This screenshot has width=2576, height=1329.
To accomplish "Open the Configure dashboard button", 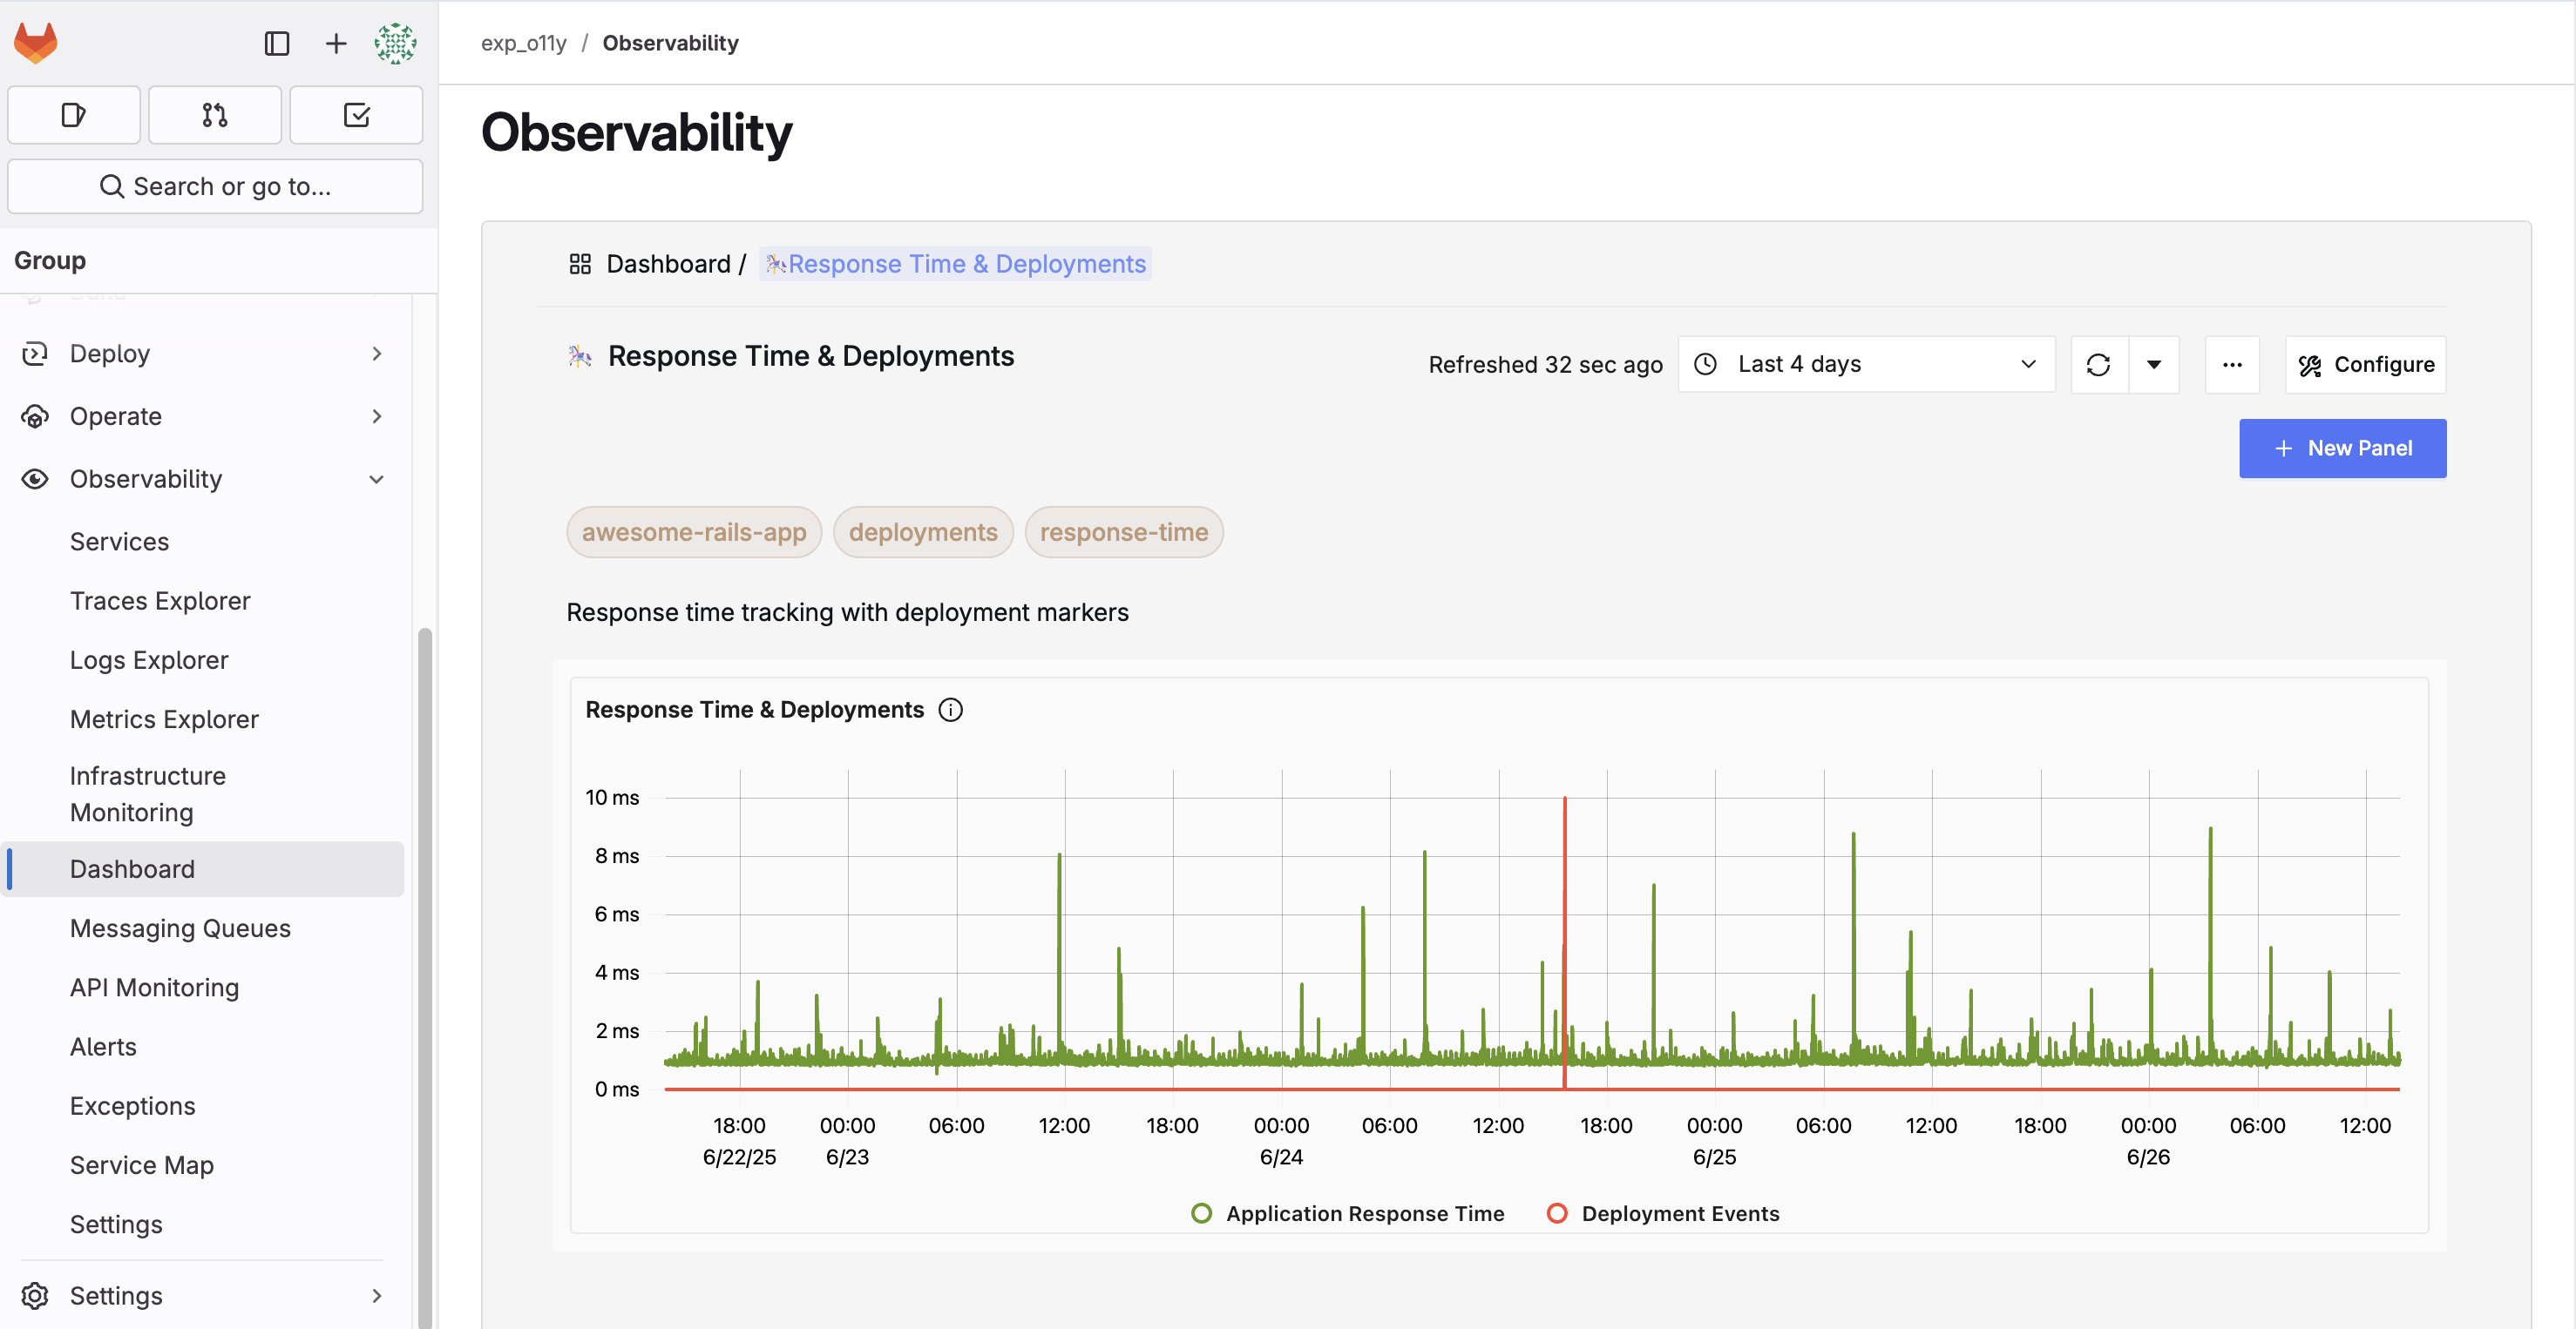I will click(x=2365, y=364).
